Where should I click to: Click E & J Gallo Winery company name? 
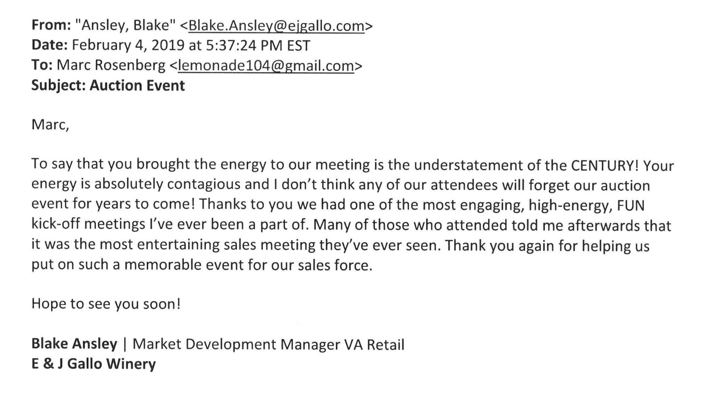click(x=94, y=364)
